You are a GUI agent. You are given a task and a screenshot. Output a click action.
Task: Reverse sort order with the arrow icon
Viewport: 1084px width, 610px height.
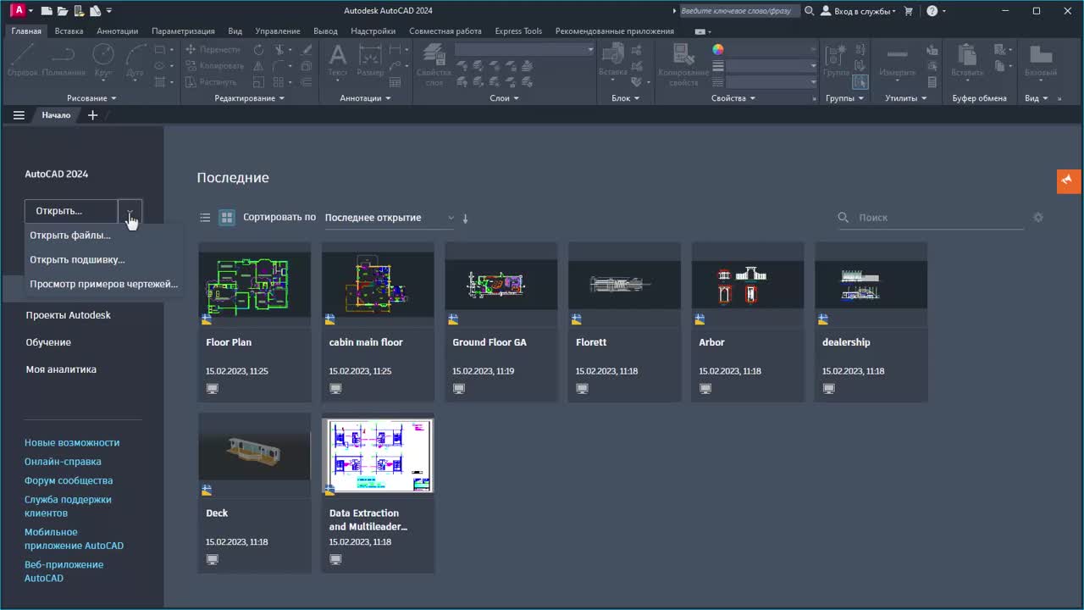pos(465,219)
